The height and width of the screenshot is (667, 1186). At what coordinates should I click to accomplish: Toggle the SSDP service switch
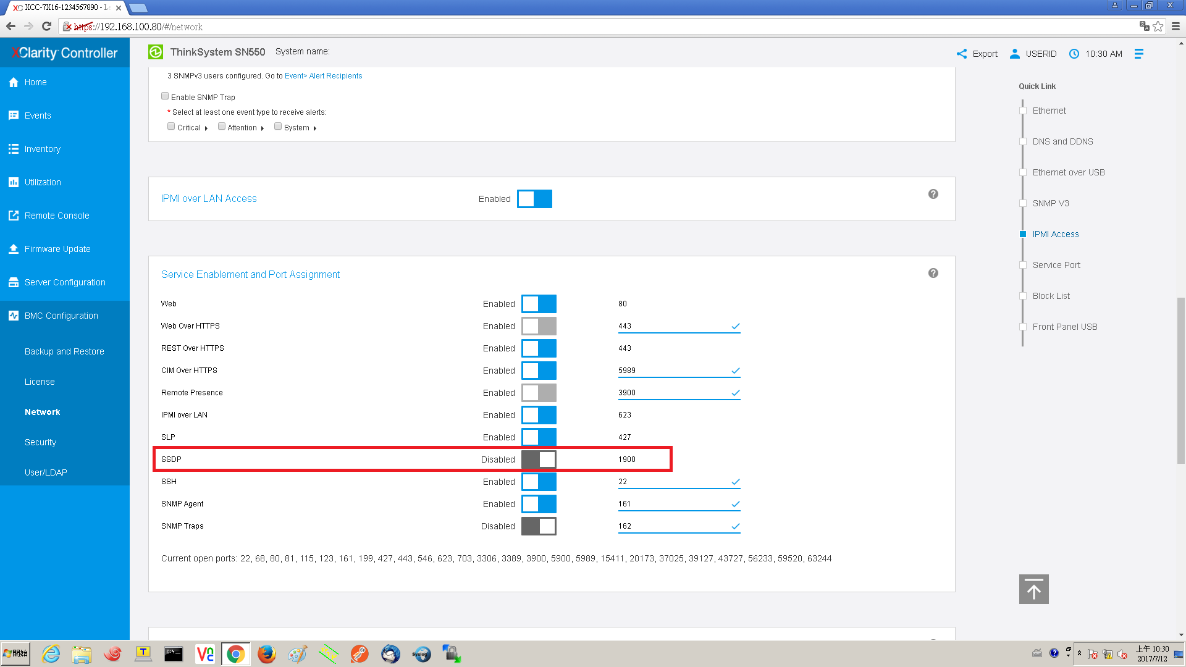point(539,459)
